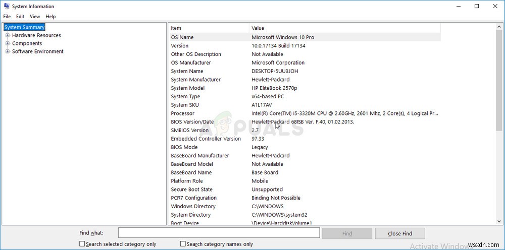Select BaseBoard Model row
This screenshot has width=505, height=250.
point(305,164)
